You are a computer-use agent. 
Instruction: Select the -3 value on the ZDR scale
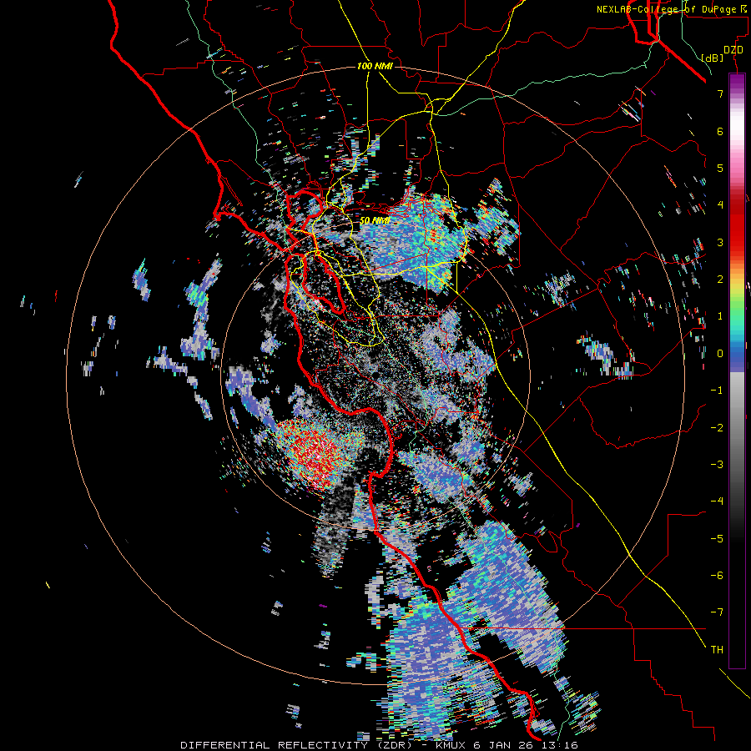pyautogui.click(x=717, y=464)
